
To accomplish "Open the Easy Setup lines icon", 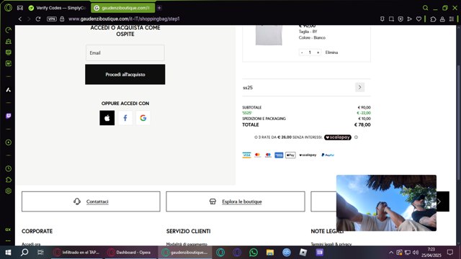I will (x=452, y=19).
